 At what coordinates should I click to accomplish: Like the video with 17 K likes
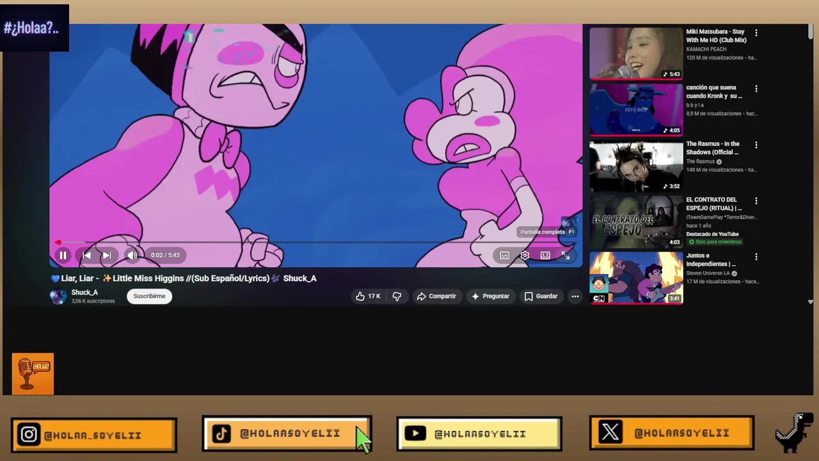368,296
